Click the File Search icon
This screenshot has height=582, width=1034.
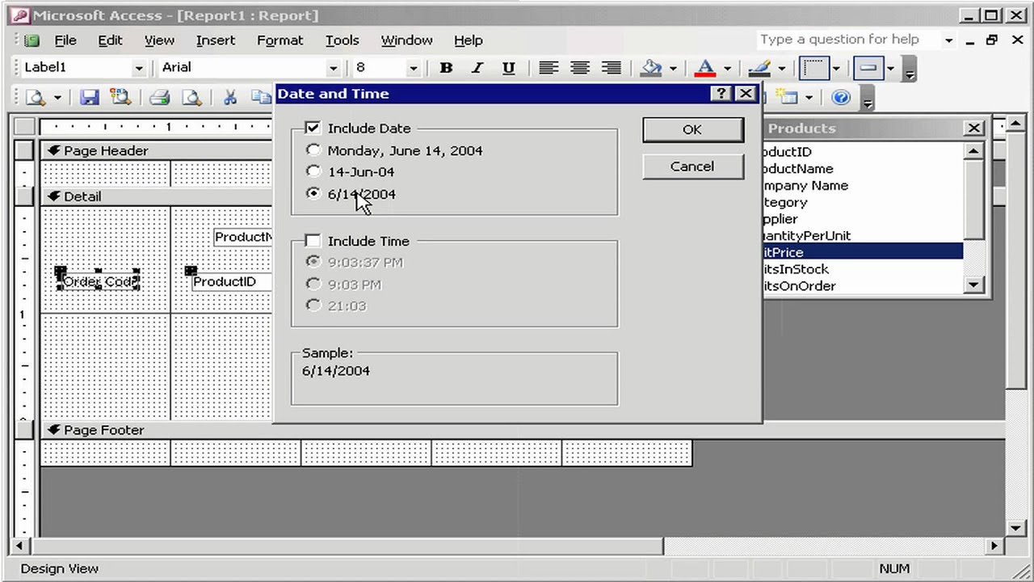tap(120, 98)
